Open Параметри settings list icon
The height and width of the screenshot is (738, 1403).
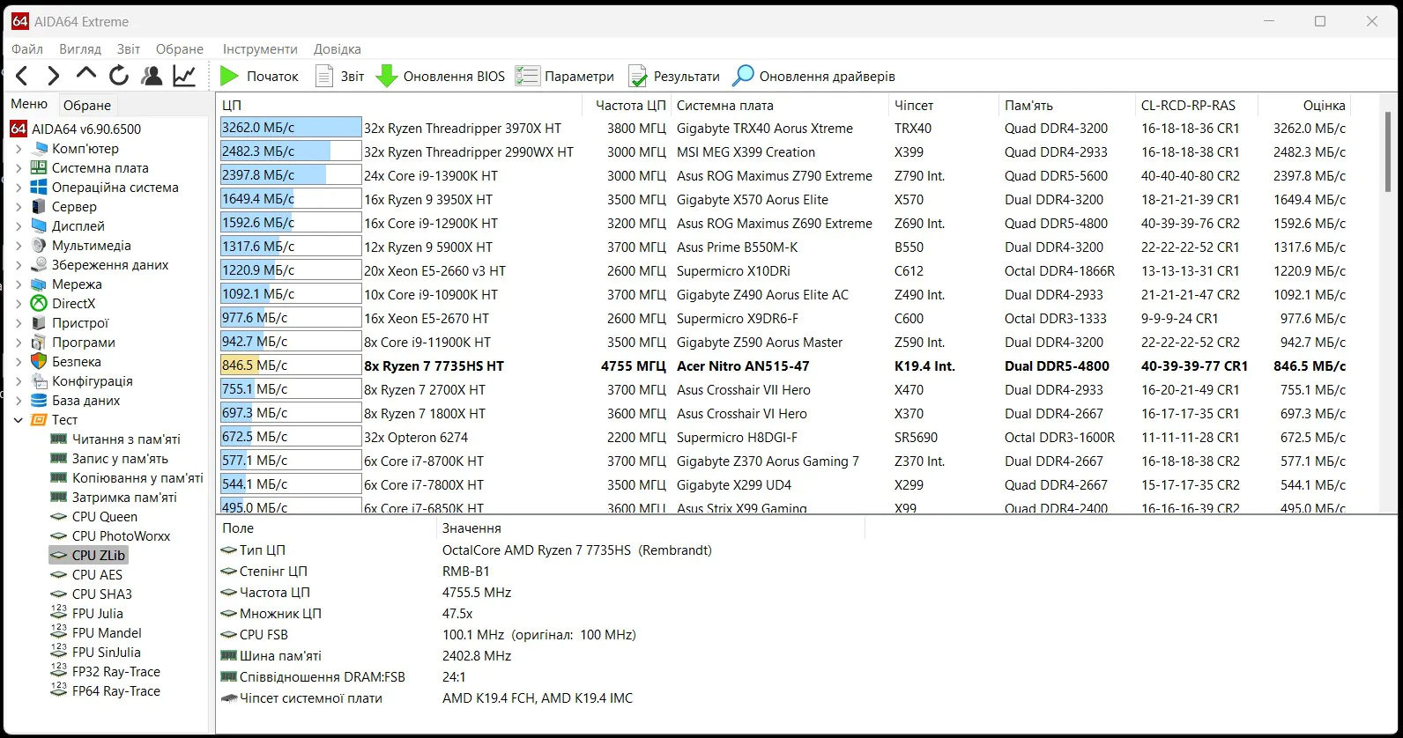tap(527, 77)
